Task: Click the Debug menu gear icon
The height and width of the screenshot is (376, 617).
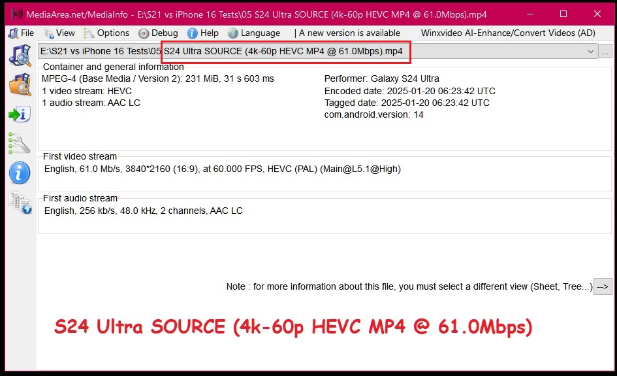Action: click(143, 33)
